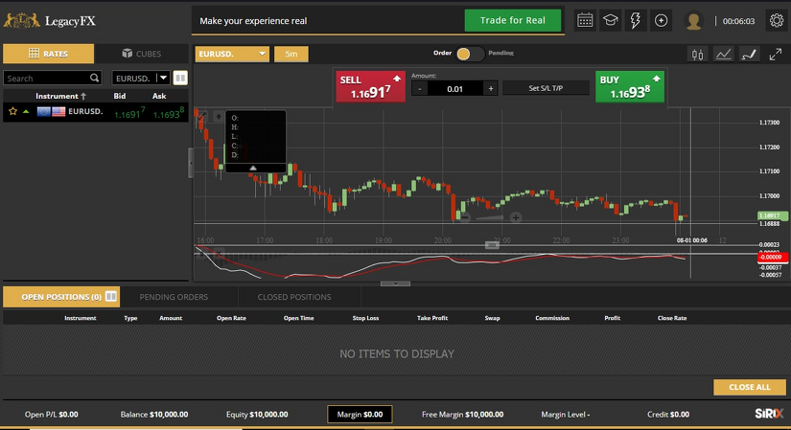Click the Bid column header

pyautogui.click(x=120, y=96)
